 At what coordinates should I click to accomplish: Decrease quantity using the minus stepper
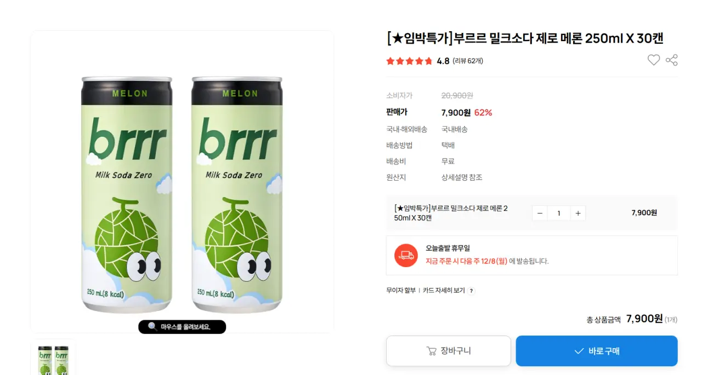tap(539, 213)
